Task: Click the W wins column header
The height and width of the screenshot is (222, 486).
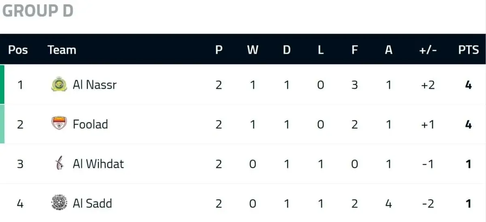Action: pos(253,50)
